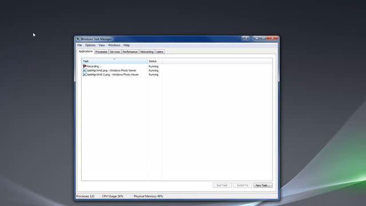The height and width of the screenshot is (206, 366).
Task: Open the View menu
Action: pyautogui.click(x=102, y=45)
